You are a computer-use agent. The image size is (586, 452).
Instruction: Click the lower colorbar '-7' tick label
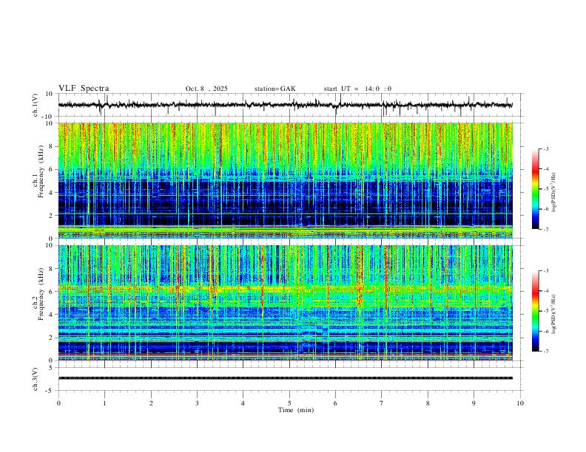point(546,352)
